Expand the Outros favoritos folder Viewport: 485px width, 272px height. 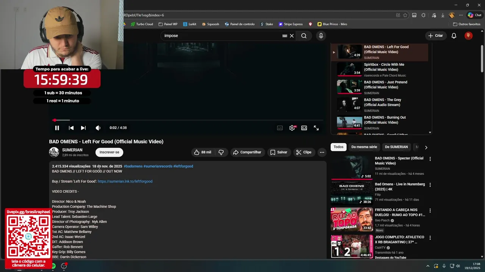(x=467, y=24)
